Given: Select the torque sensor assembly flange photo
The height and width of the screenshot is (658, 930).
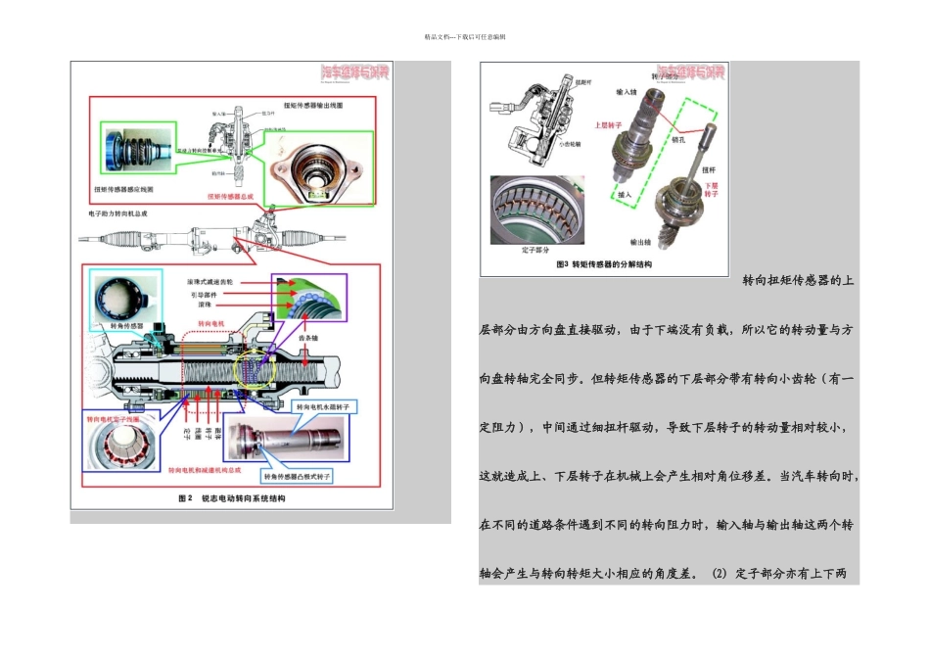Looking at the screenshot, I should 318,168.
